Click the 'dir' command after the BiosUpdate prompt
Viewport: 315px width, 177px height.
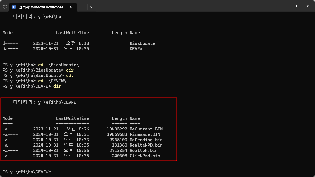point(70,70)
